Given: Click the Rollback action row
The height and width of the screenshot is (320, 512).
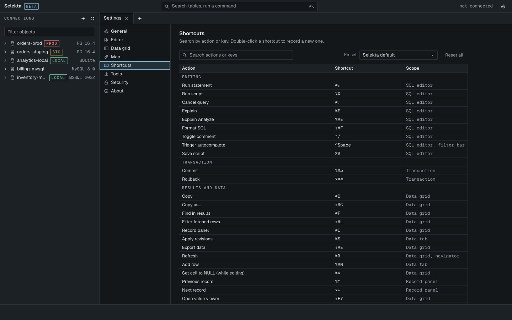Looking at the screenshot, I should click(323, 179).
